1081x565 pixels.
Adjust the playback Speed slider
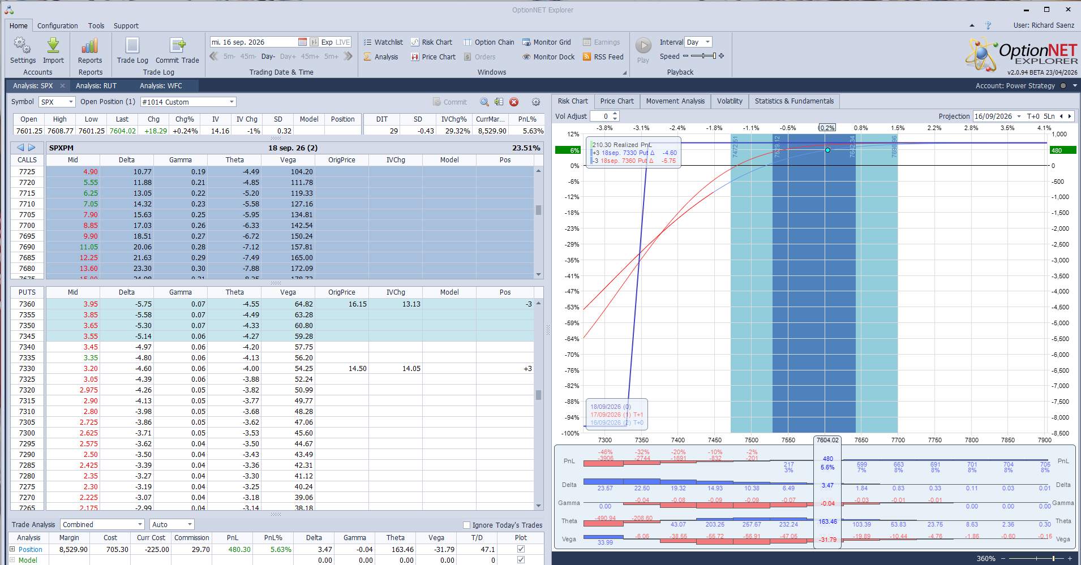[x=703, y=56]
